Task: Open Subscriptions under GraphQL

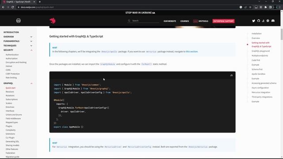Action: [11, 99]
